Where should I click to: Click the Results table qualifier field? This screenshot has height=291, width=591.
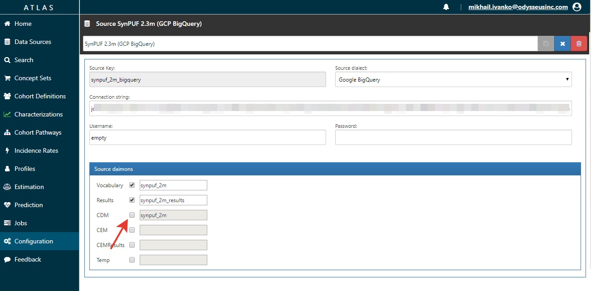click(x=173, y=200)
